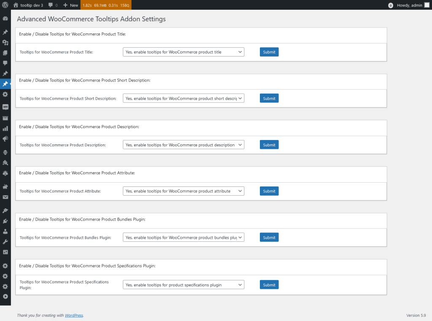Image resolution: width=432 pixels, height=321 pixels.
Task: Open the bug icon in sidebar
Action: pyautogui.click(x=5, y=173)
